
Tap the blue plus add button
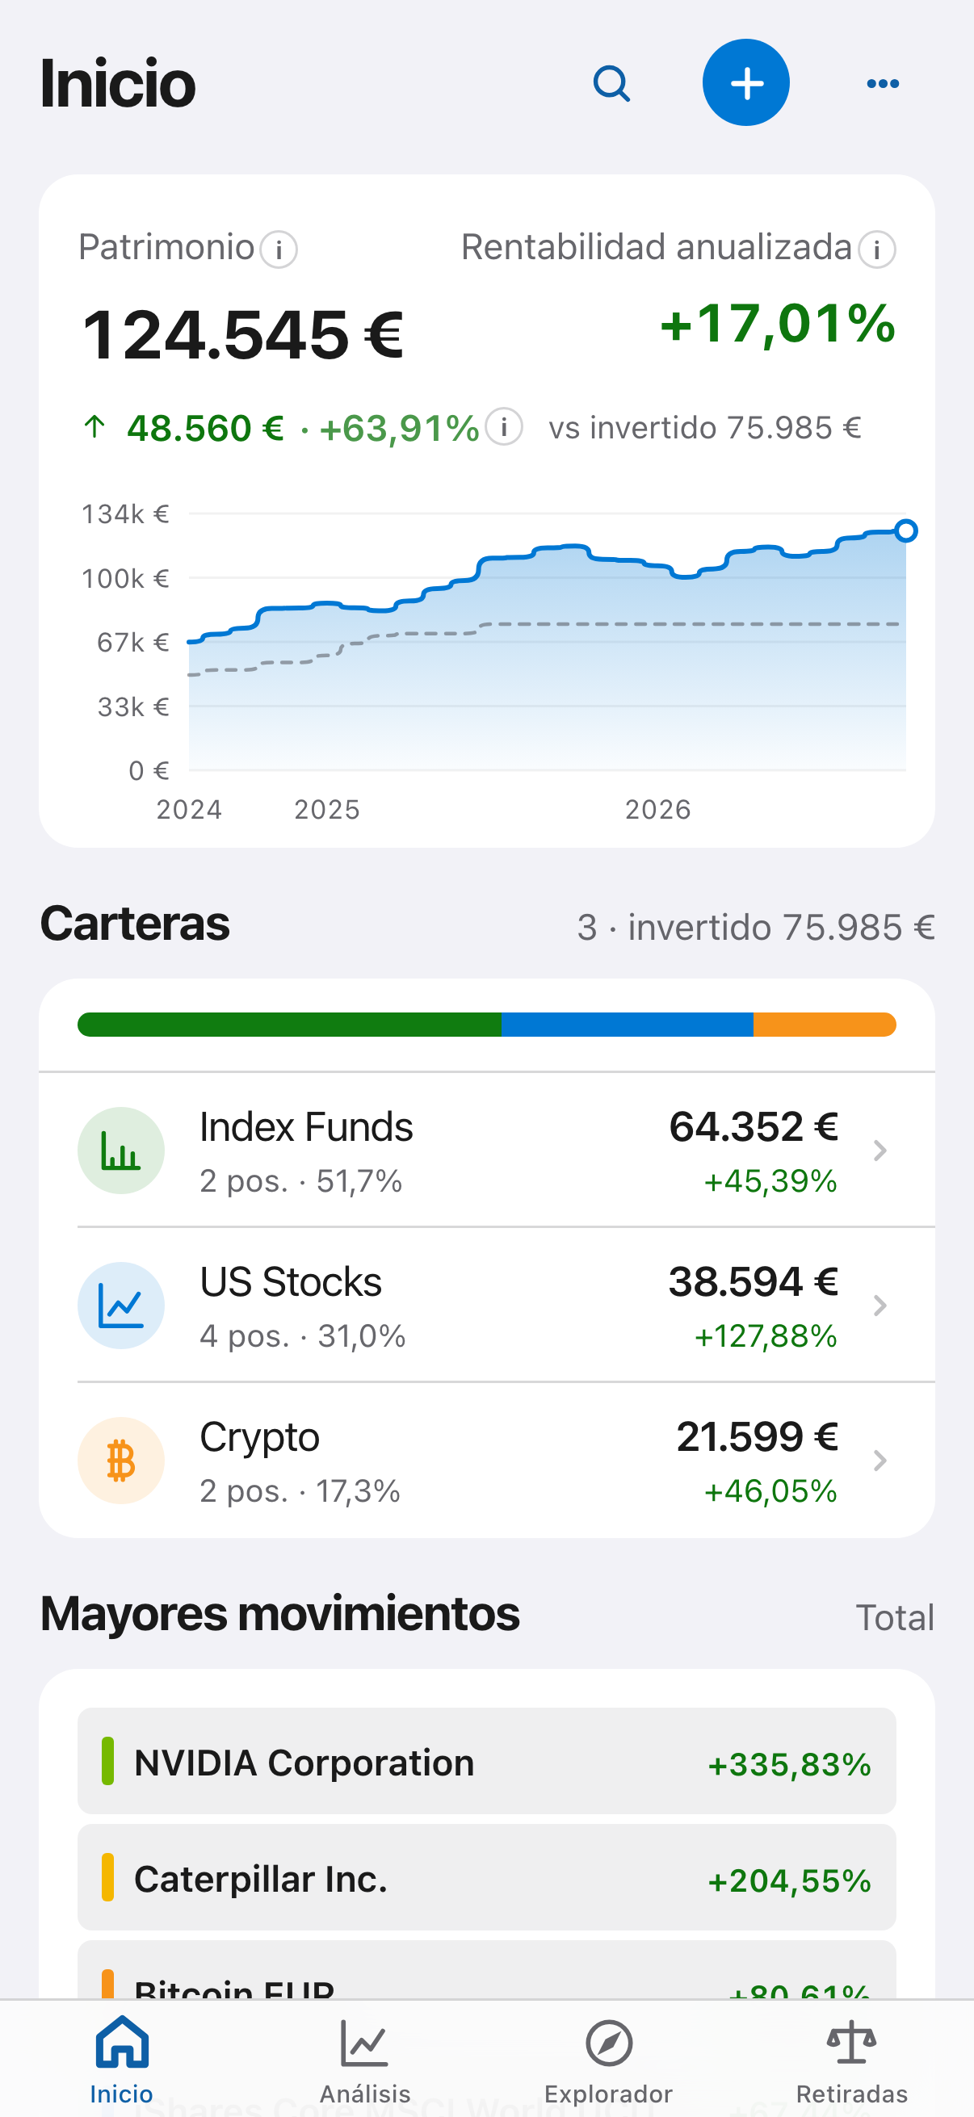tap(745, 83)
